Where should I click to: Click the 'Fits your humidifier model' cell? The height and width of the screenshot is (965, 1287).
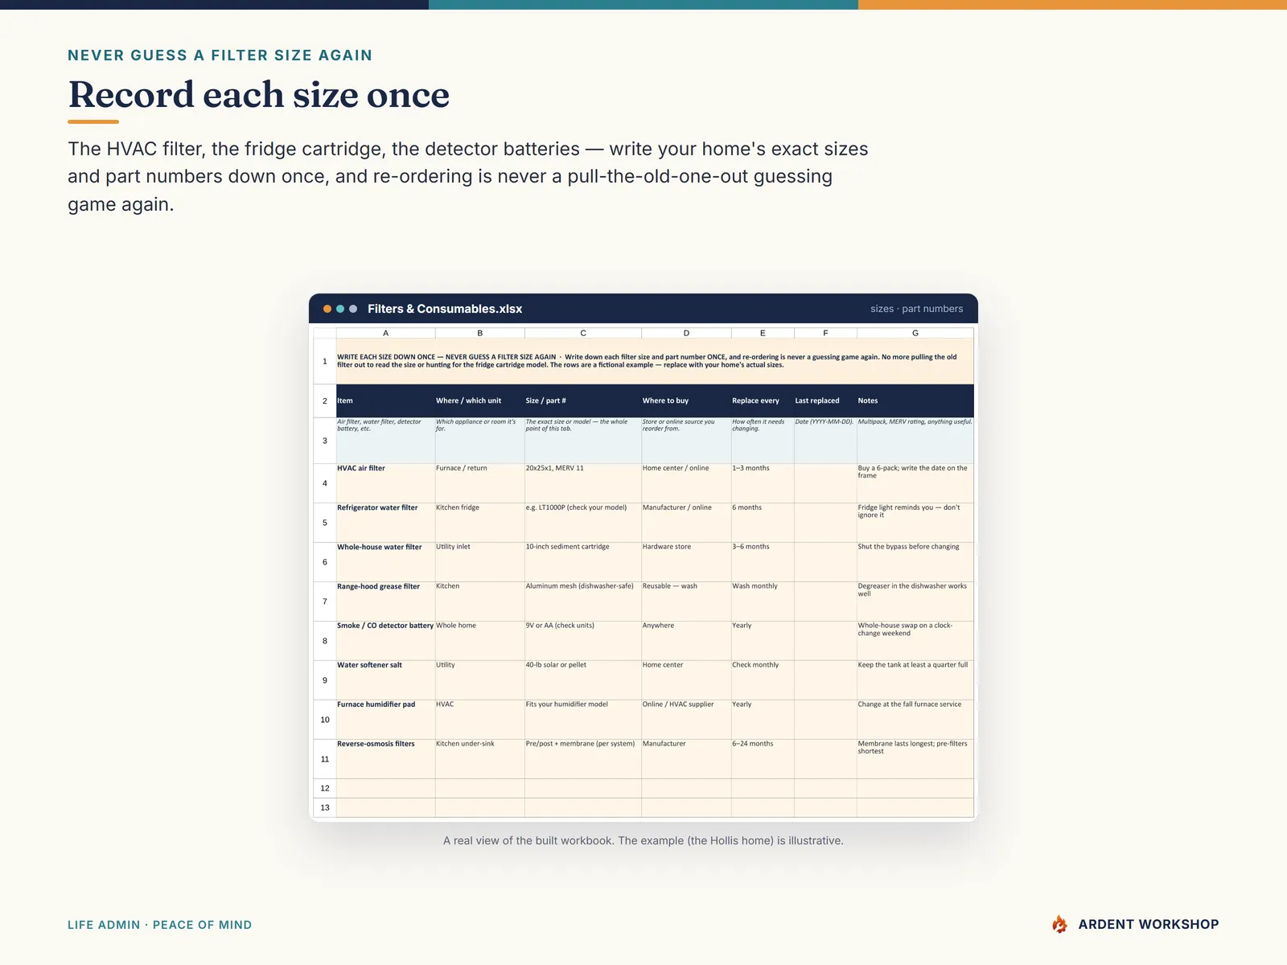click(x=583, y=720)
